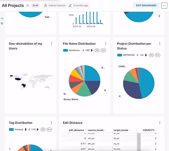The image size is (169, 151).
Task: Click the All Projects dashboard title
Action: click(13, 5)
